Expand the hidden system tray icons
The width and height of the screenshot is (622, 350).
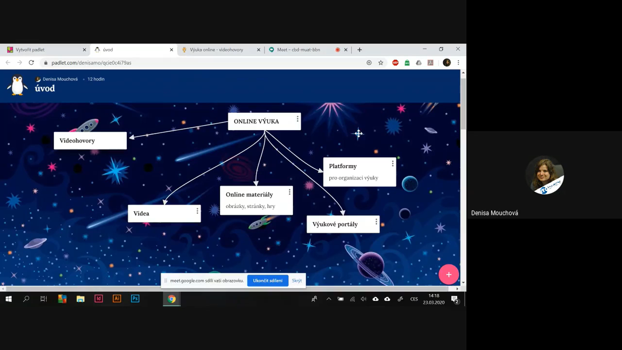click(x=328, y=299)
